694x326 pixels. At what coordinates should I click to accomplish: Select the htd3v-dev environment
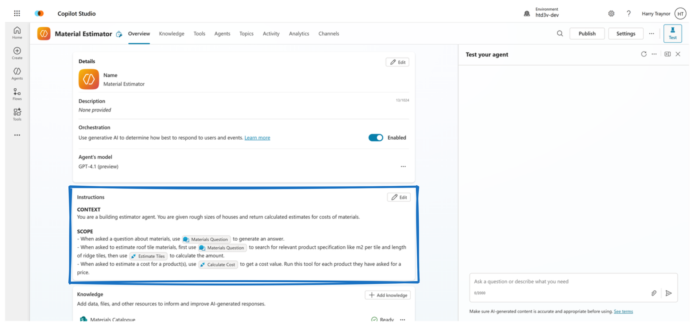[x=547, y=15]
